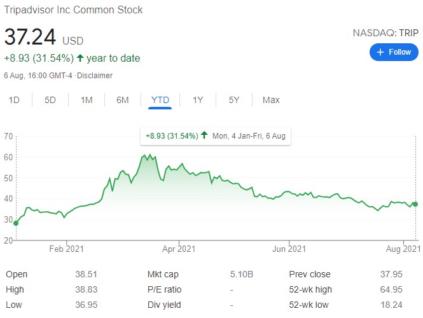Select the 1M chart range
Screen dimensions: 423x318
pyautogui.click(x=87, y=100)
